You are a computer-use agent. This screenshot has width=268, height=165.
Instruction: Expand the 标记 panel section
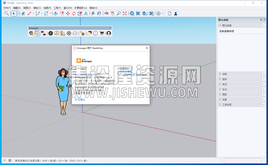(x=220, y=89)
